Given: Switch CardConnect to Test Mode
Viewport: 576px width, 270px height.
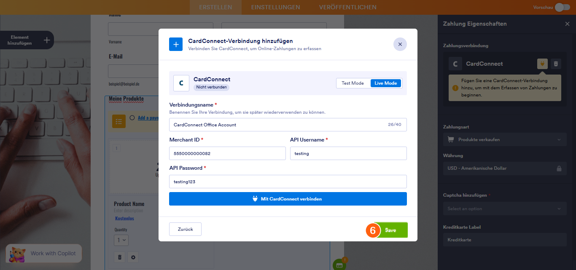Looking at the screenshot, I should pyautogui.click(x=353, y=83).
